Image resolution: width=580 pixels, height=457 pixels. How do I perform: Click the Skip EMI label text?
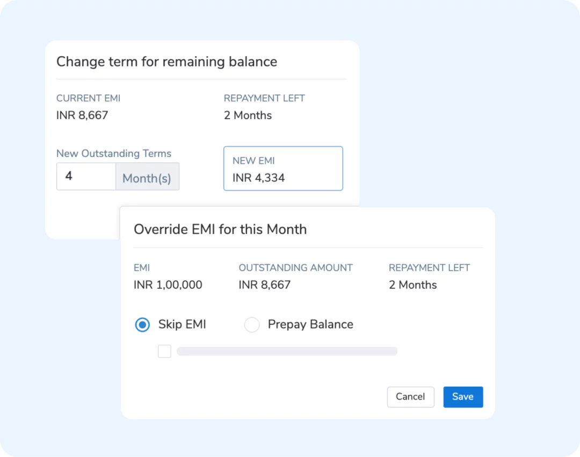pyautogui.click(x=182, y=324)
